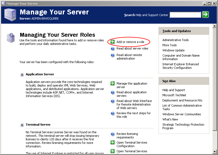Click the Manage Your Server title bar icon
Screen dimensions: 218x155
tap(4, 3)
